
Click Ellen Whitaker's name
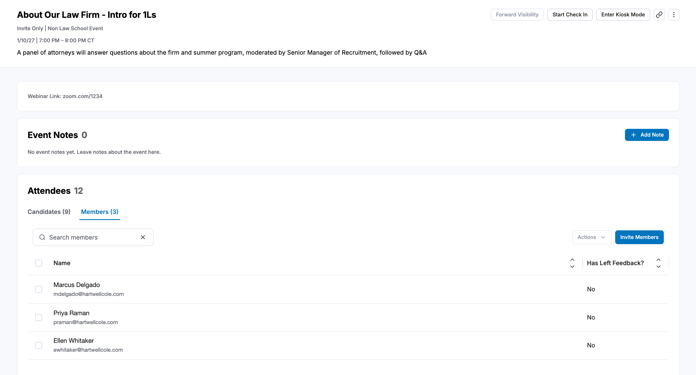pos(74,341)
